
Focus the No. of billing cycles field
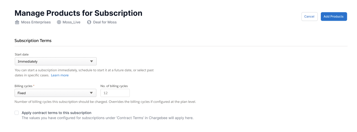tap(115, 93)
